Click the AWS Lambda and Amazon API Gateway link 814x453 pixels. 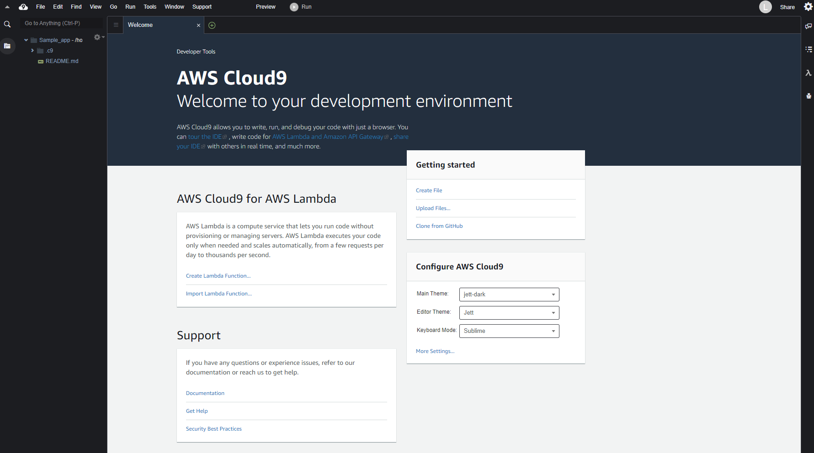[x=330, y=137]
